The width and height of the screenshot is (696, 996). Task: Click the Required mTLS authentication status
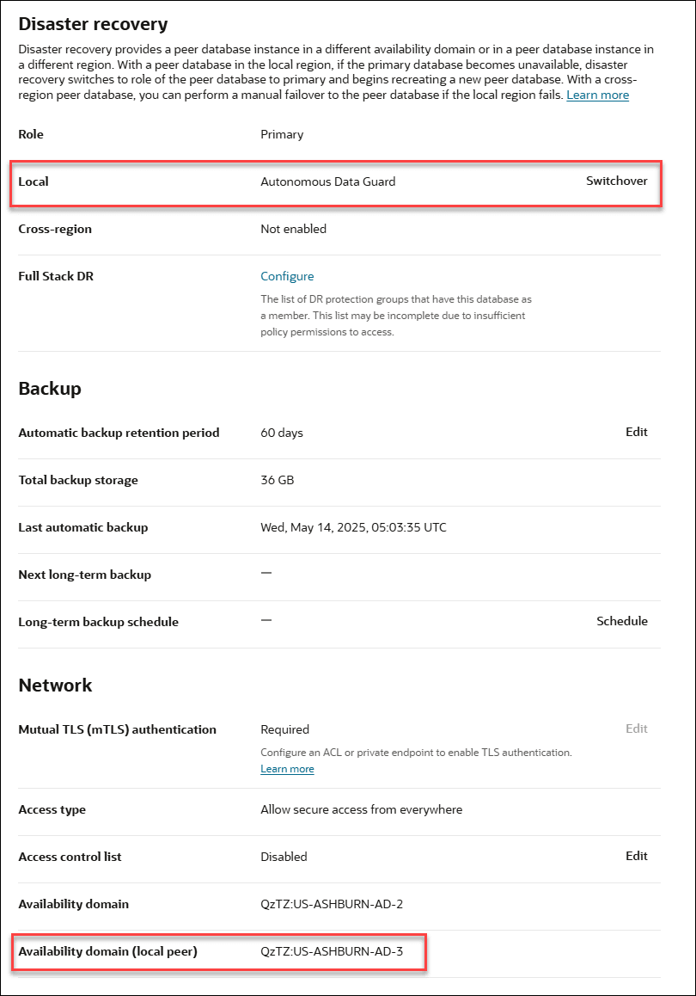coord(284,729)
